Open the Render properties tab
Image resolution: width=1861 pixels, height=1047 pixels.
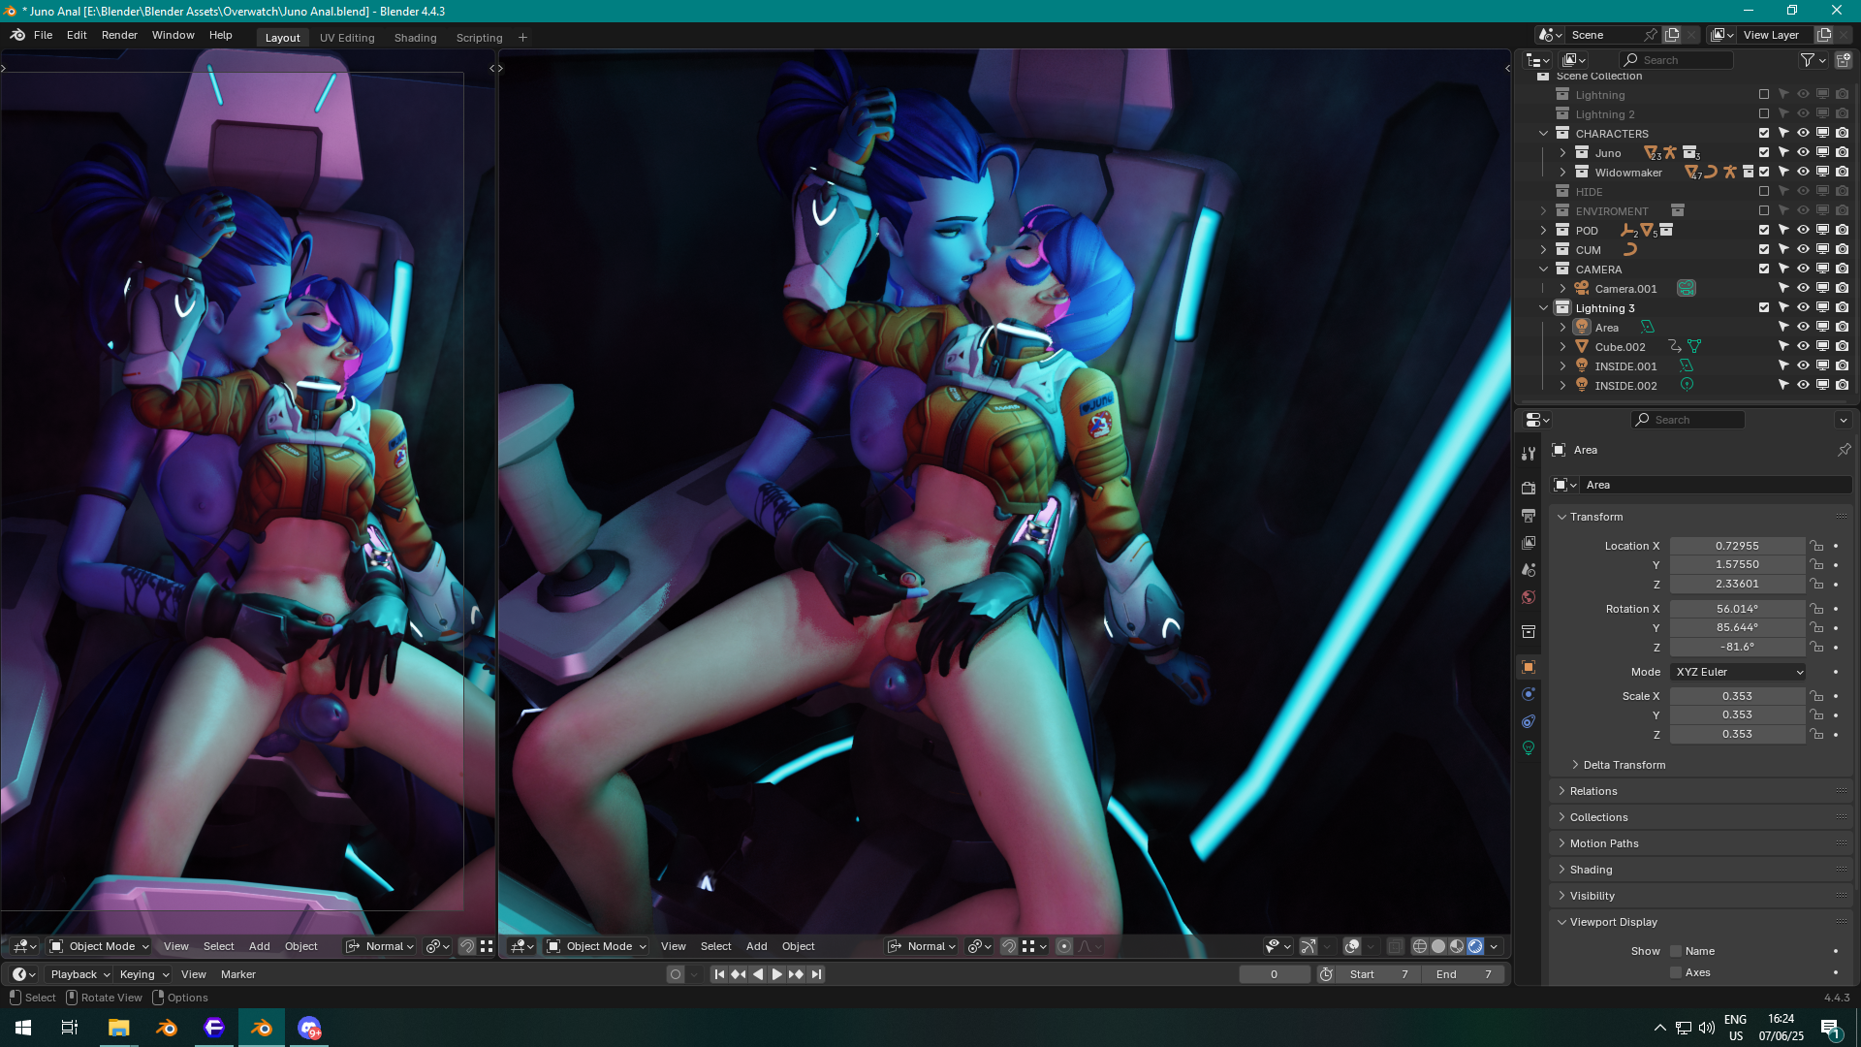(1529, 489)
